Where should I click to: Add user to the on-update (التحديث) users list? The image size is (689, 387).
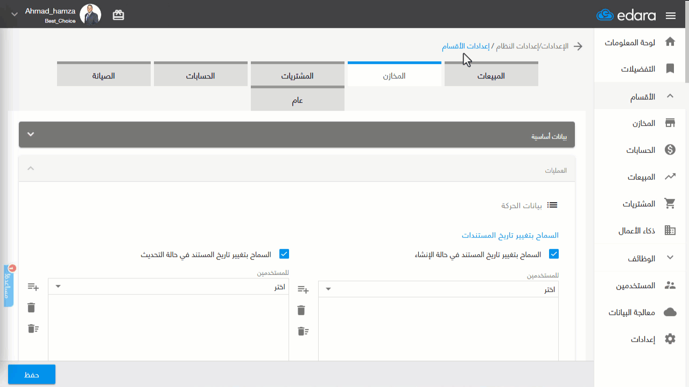pyautogui.click(x=33, y=287)
